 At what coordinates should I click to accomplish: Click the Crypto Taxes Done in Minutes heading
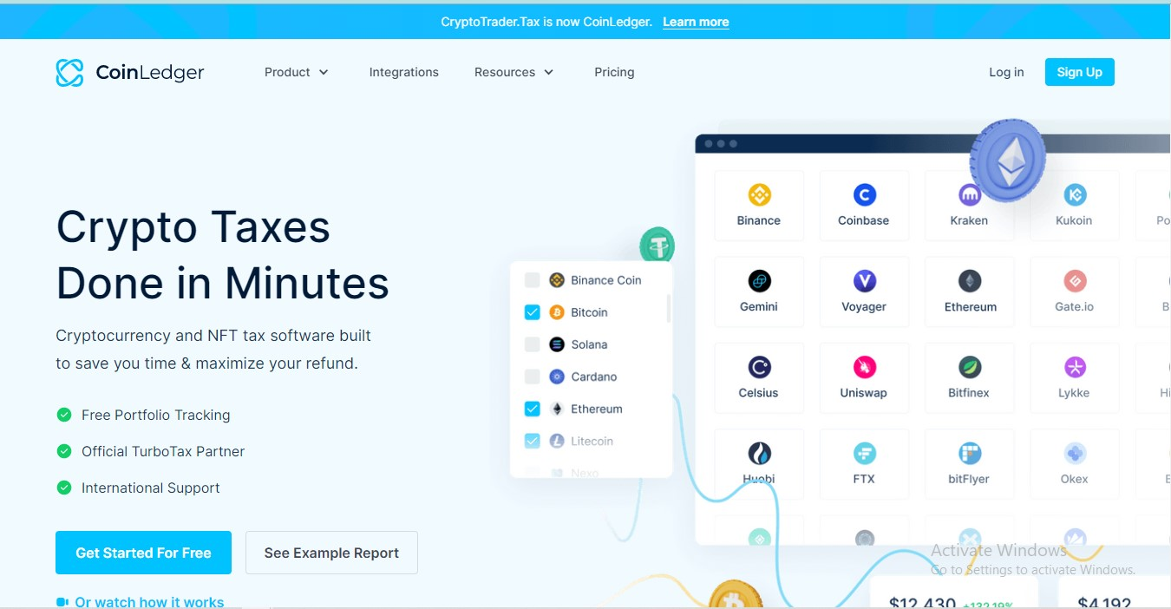[223, 255]
